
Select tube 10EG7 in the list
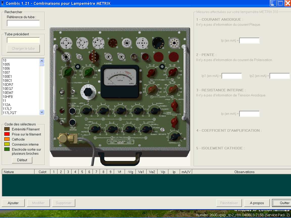coord(21,89)
